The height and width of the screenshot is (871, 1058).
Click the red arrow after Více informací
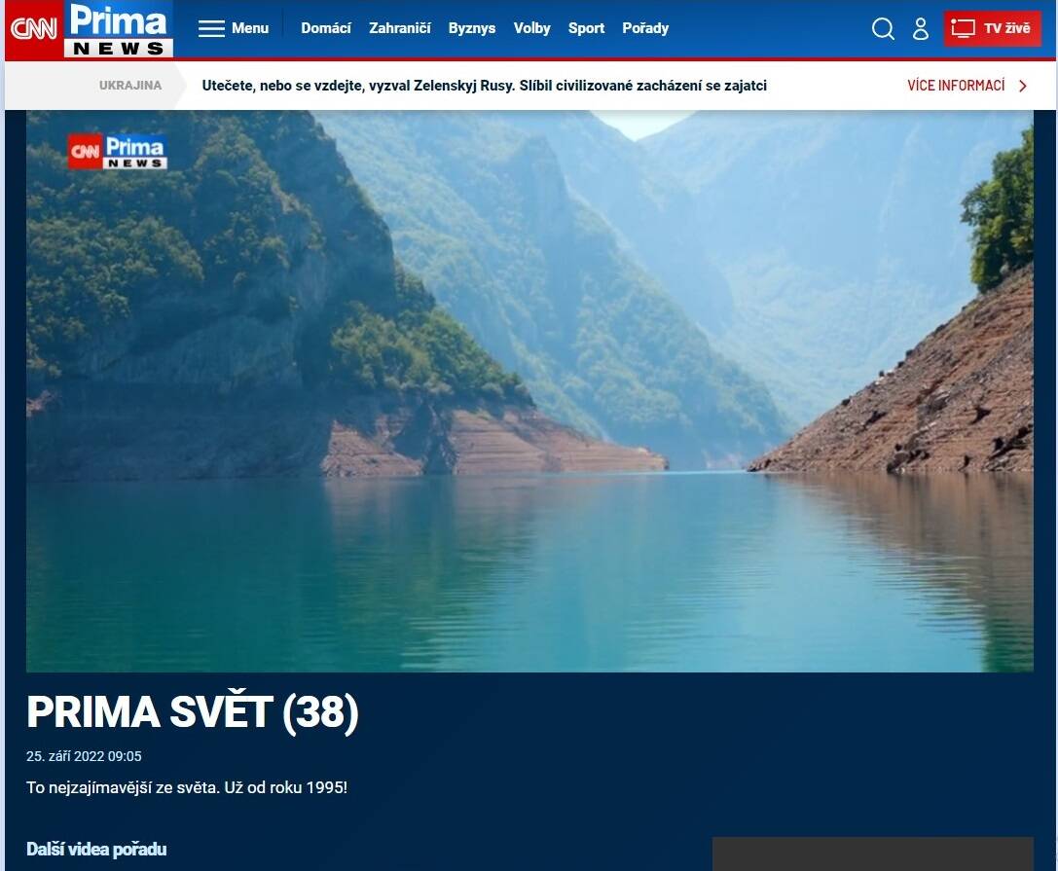tap(1023, 86)
